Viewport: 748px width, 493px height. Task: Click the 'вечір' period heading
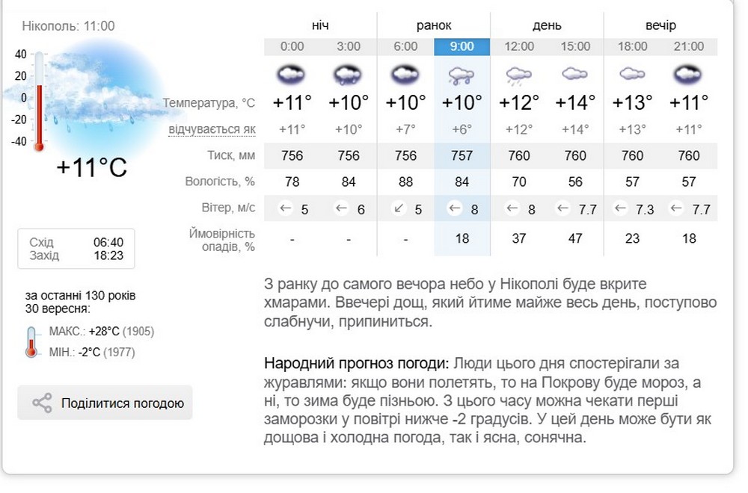[660, 25]
